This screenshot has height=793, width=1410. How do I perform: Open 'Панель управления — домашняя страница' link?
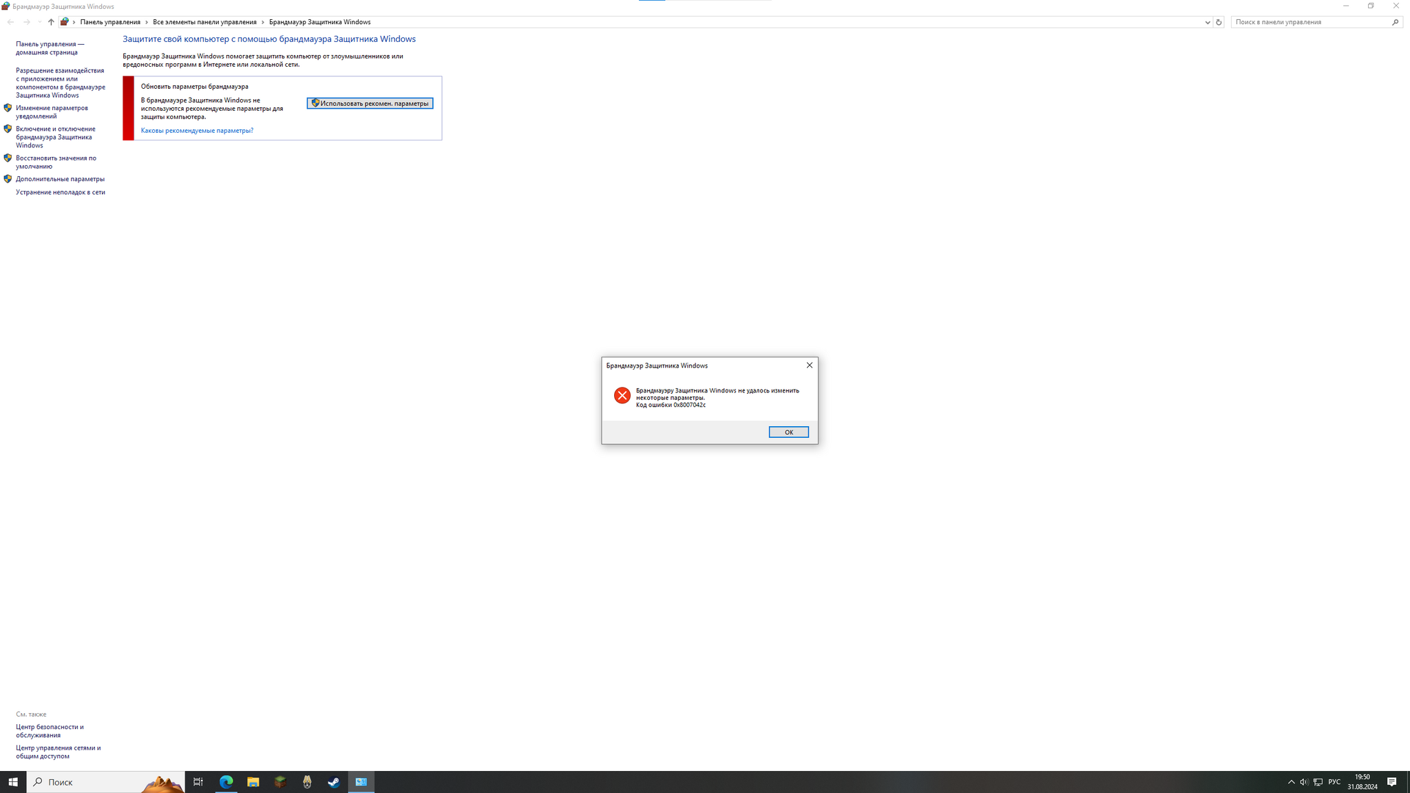coord(50,48)
